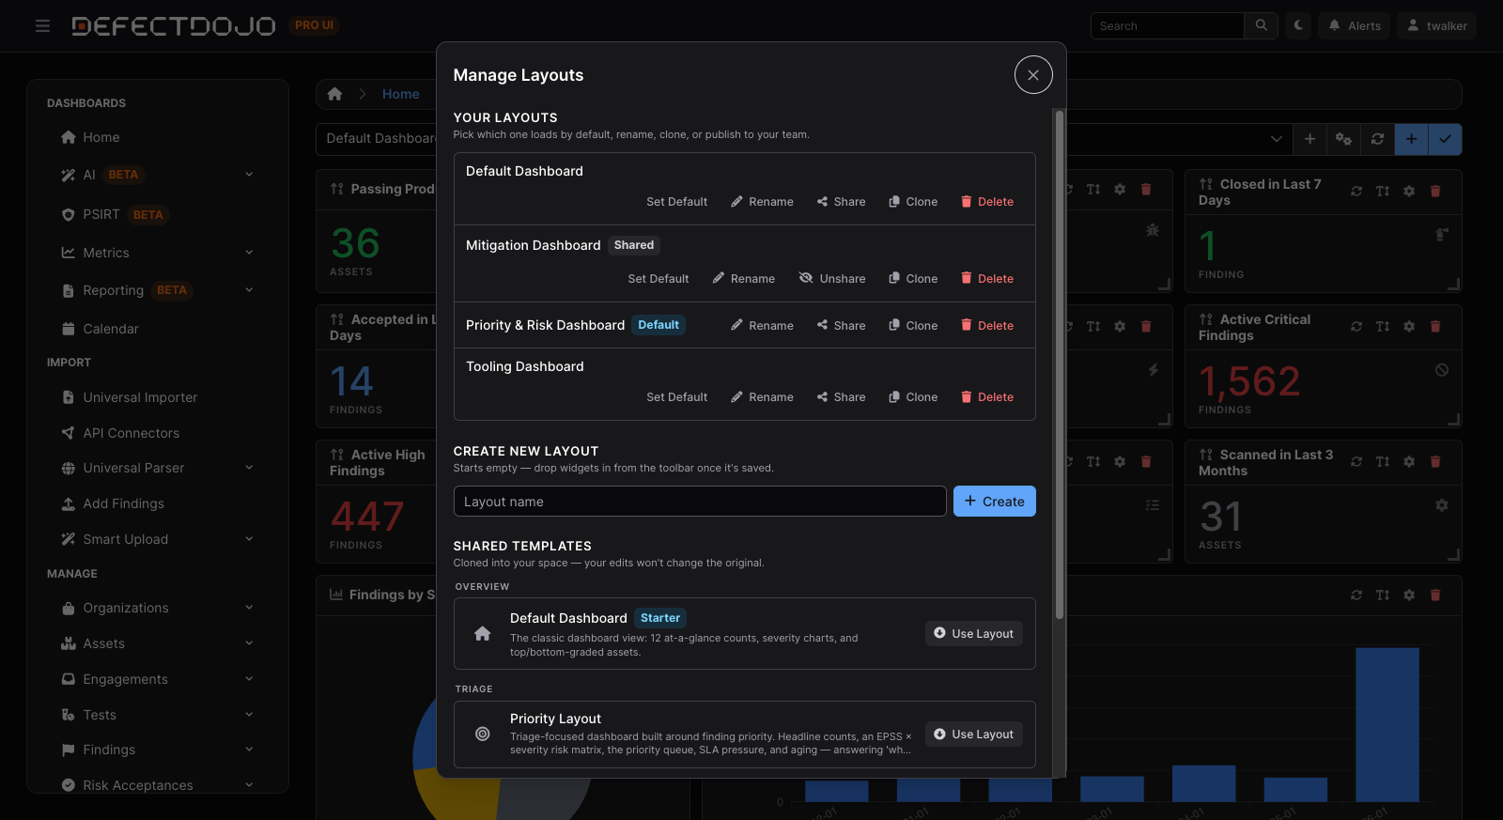Click the gray plus toolbar icon

click(x=1309, y=139)
